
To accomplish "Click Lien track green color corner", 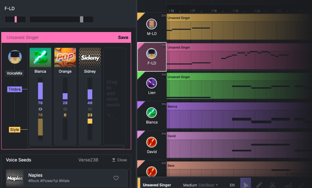I will (x=140, y=75).
